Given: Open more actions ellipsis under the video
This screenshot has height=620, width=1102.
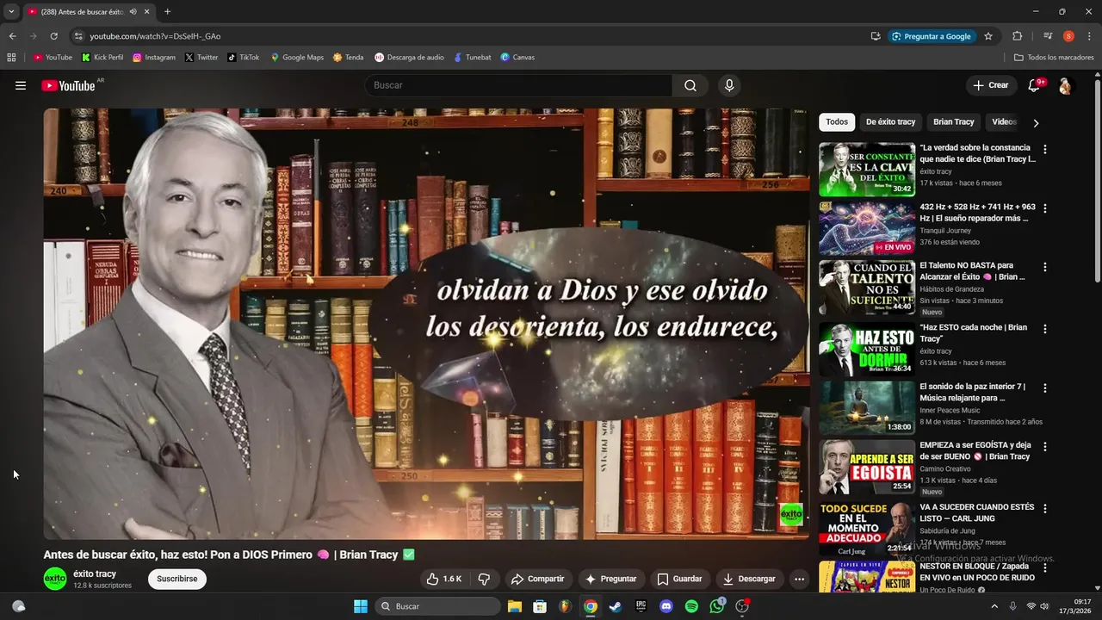Looking at the screenshot, I should tap(799, 579).
